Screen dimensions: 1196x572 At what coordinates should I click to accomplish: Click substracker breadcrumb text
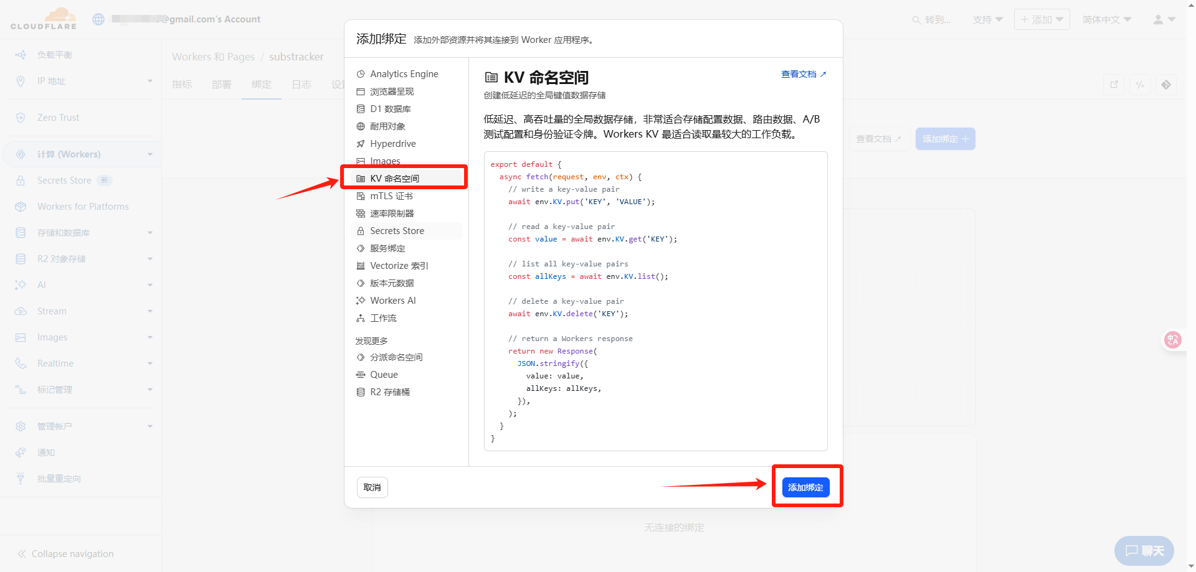click(x=297, y=57)
